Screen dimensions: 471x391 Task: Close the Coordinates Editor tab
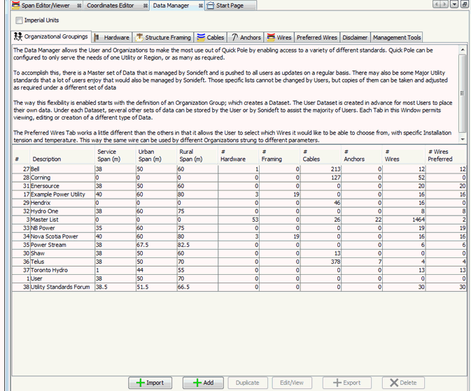(146, 6)
